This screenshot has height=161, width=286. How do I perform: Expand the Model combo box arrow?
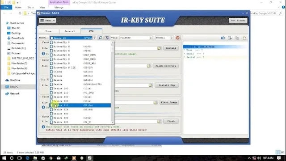point(94,38)
